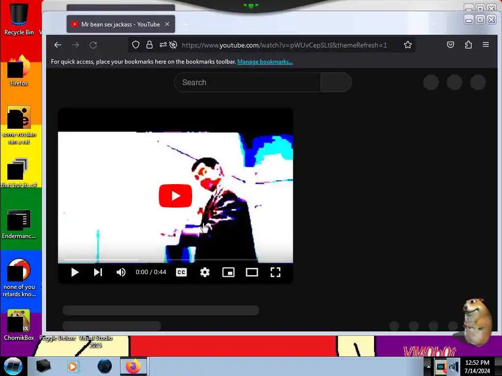The width and height of the screenshot is (502, 376).
Task: Toggle closed captions CC button
Action: tap(181, 272)
